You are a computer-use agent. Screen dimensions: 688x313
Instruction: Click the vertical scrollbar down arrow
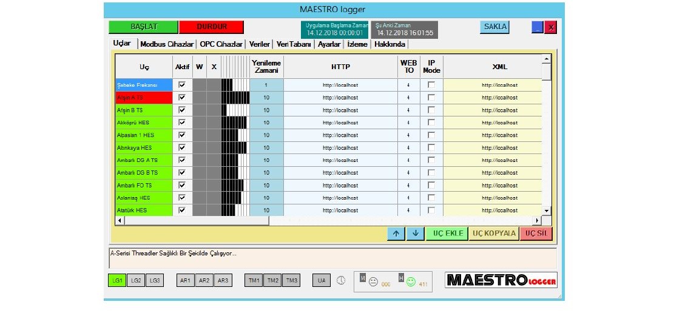(x=546, y=210)
